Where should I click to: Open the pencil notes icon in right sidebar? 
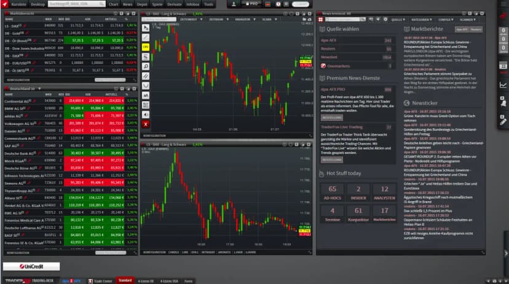(503, 120)
